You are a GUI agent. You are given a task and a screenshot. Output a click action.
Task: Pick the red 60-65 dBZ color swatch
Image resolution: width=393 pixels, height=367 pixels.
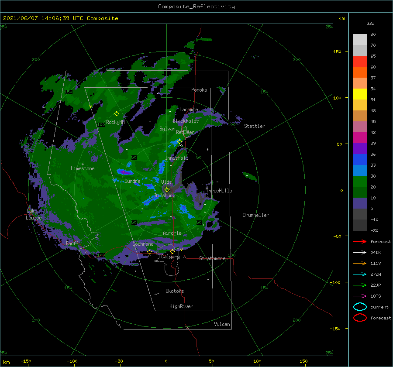coord(360,61)
